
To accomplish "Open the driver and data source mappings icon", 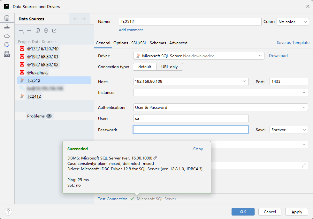I will coord(7,45).
